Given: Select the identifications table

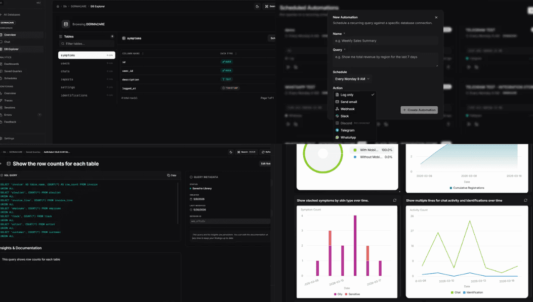Looking at the screenshot, I should click(87, 96).
